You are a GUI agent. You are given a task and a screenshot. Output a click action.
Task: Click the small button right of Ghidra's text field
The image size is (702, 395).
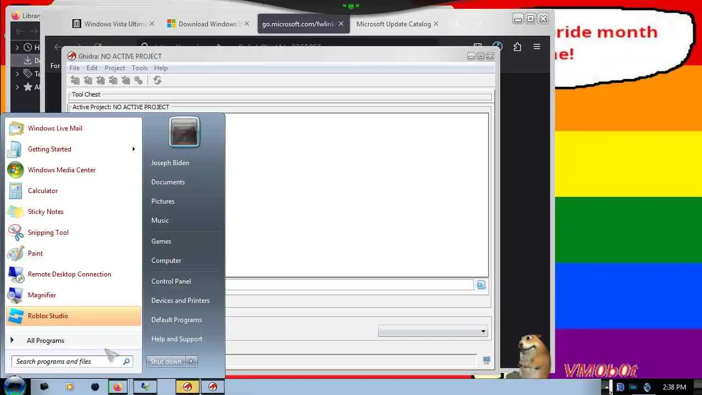click(x=481, y=285)
